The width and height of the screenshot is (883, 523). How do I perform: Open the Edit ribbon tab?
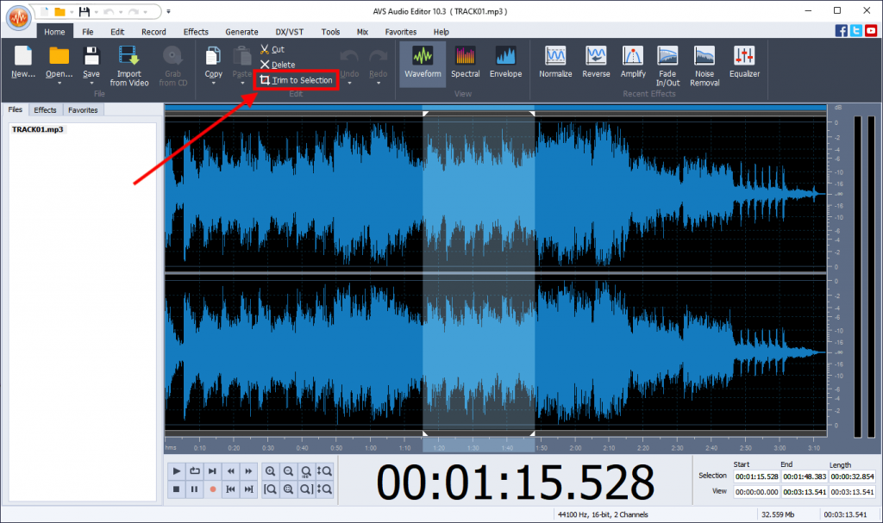coord(117,32)
